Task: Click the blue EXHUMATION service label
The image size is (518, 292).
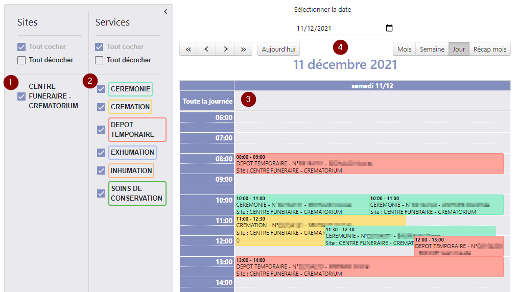Action: pos(132,153)
